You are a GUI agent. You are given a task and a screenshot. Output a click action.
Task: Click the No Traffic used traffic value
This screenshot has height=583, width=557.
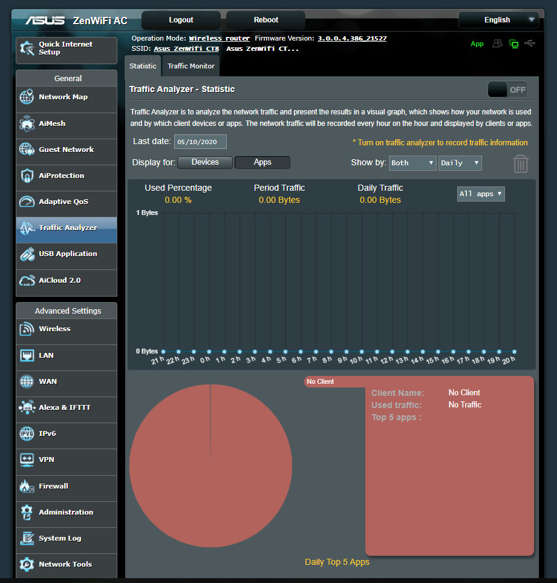click(x=465, y=404)
